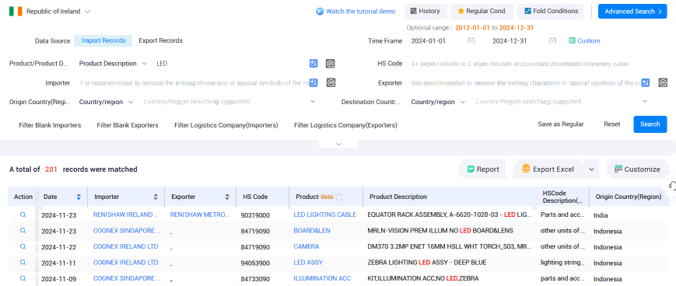The width and height of the screenshot is (676, 286).
Task: Open Destination Country/region type dropdown
Action: pyautogui.click(x=439, y=102)
